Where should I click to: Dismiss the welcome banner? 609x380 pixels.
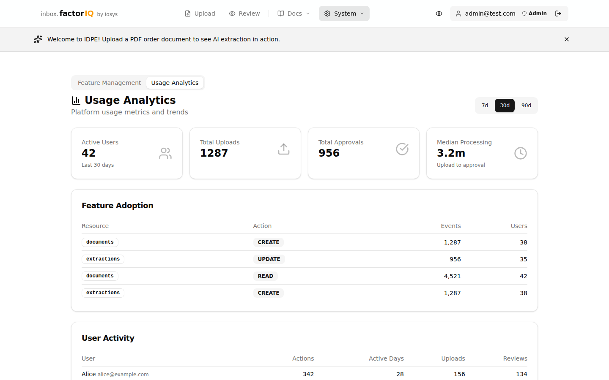coord(567,39)
